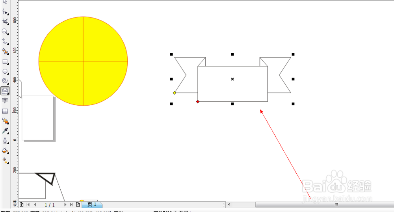
Task: Click the top-right selection handle of banner
Action: (293, 54)
